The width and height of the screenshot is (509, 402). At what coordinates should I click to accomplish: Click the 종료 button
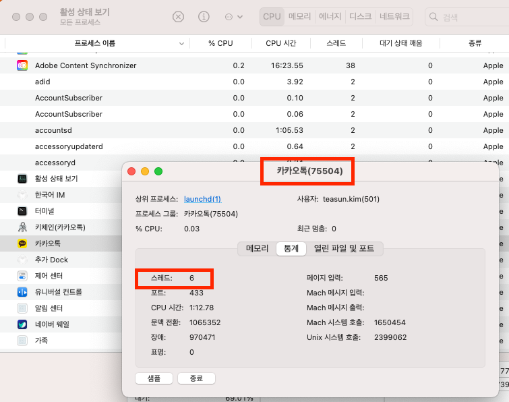(x=196, y=378)
